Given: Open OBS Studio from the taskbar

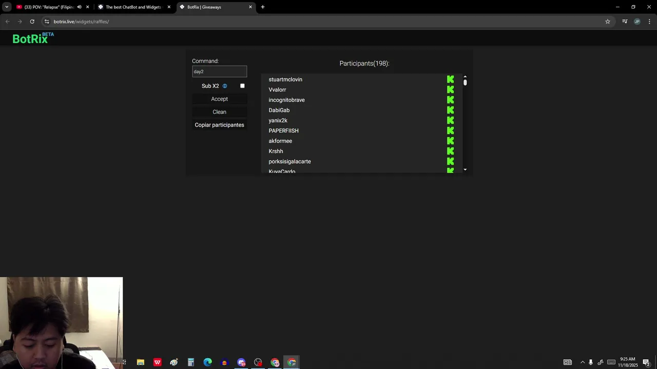Looking at the screenshot, I should click(x=258, y=362).
